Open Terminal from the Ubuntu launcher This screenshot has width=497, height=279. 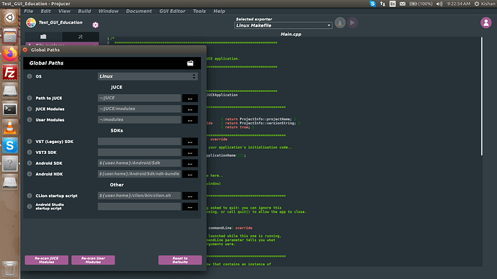pos(10,109)
